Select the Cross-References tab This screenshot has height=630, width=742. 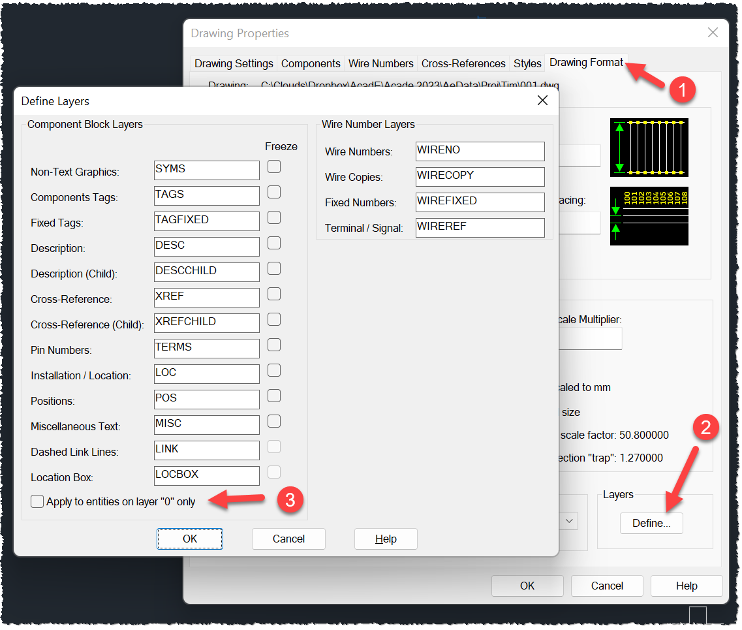(x=463, y=63)
